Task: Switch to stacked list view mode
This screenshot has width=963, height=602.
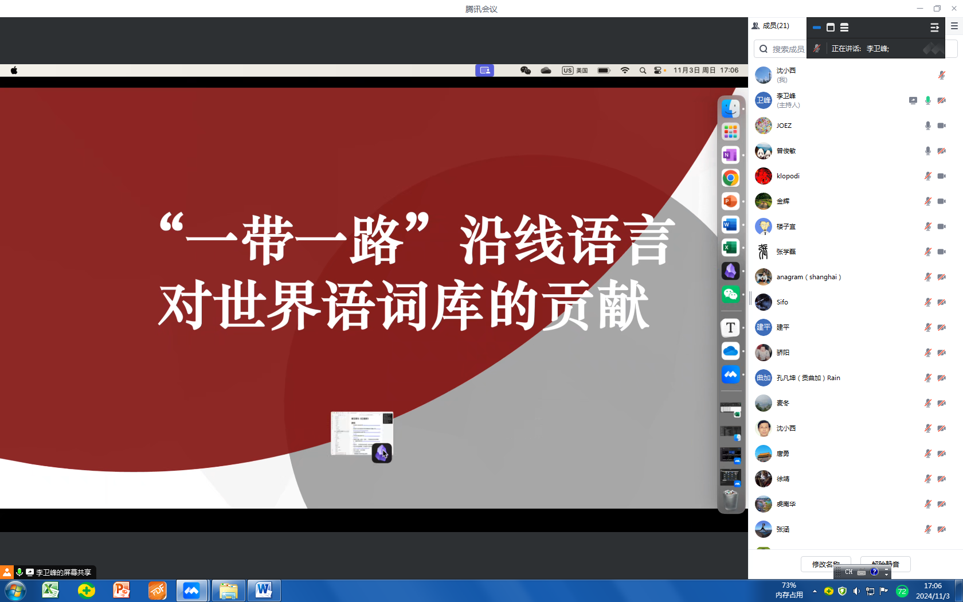Action: pos(844,27)
